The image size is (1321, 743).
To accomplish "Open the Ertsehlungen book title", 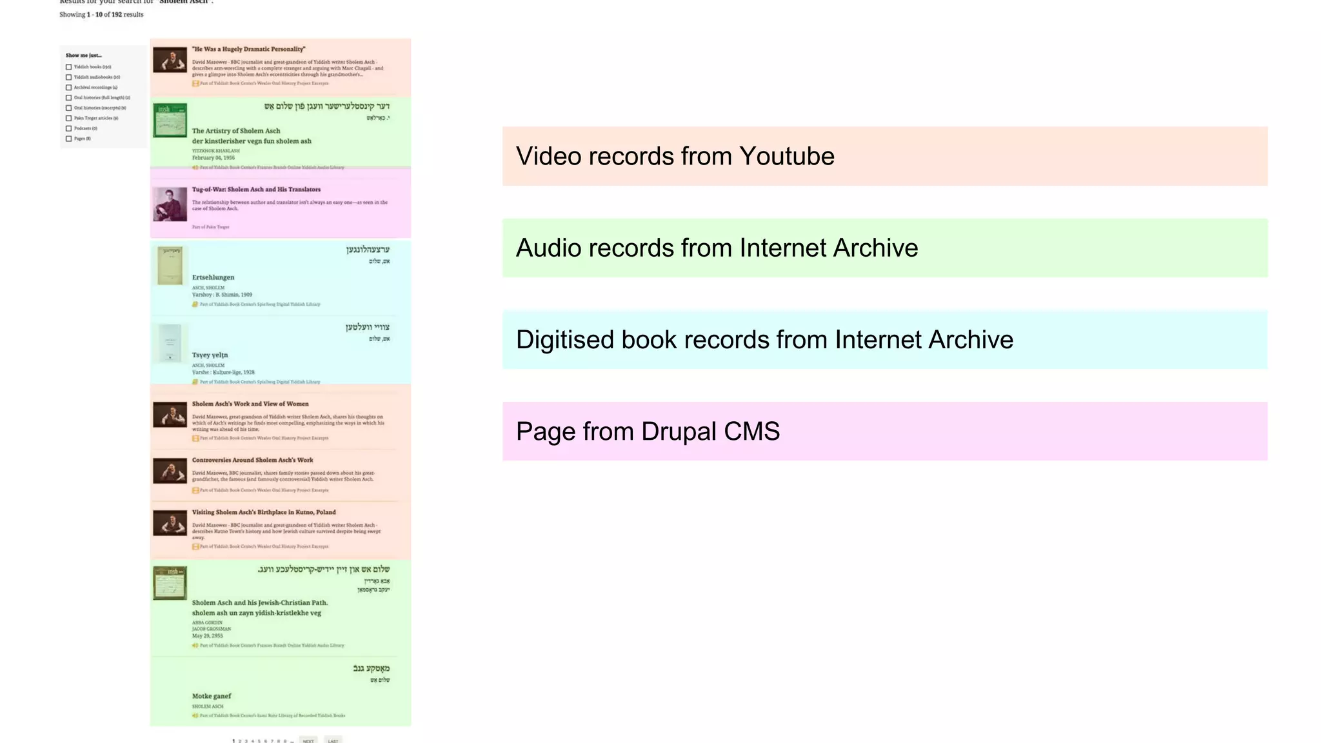I will (x=213, y=277).
